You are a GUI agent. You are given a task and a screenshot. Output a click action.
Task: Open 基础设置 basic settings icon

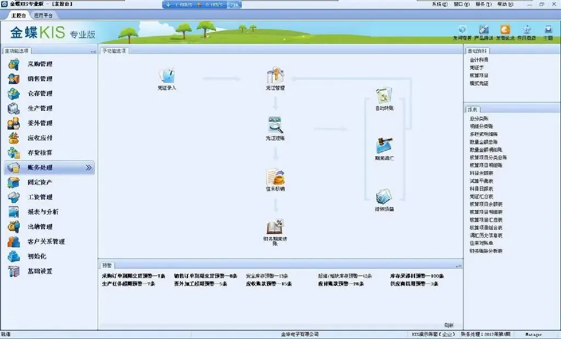(x=14, y=271)
